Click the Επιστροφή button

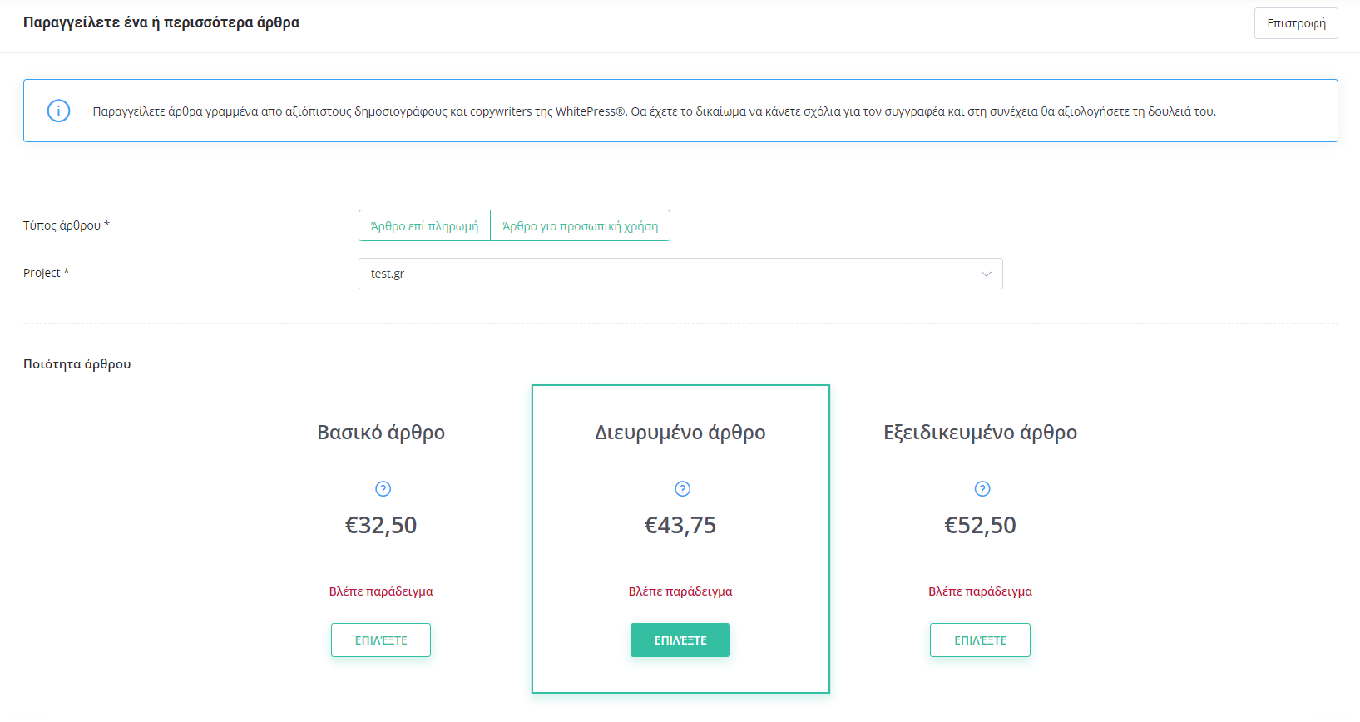pyautogui.click(x=1296, y=23)
